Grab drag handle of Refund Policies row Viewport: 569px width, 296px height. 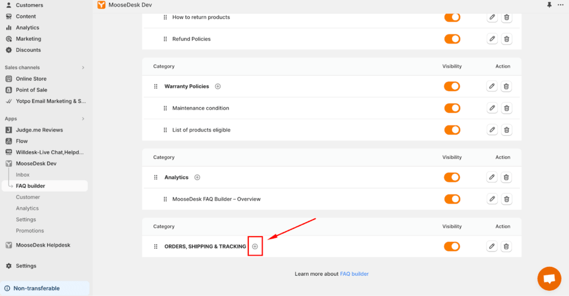[165, 39]
